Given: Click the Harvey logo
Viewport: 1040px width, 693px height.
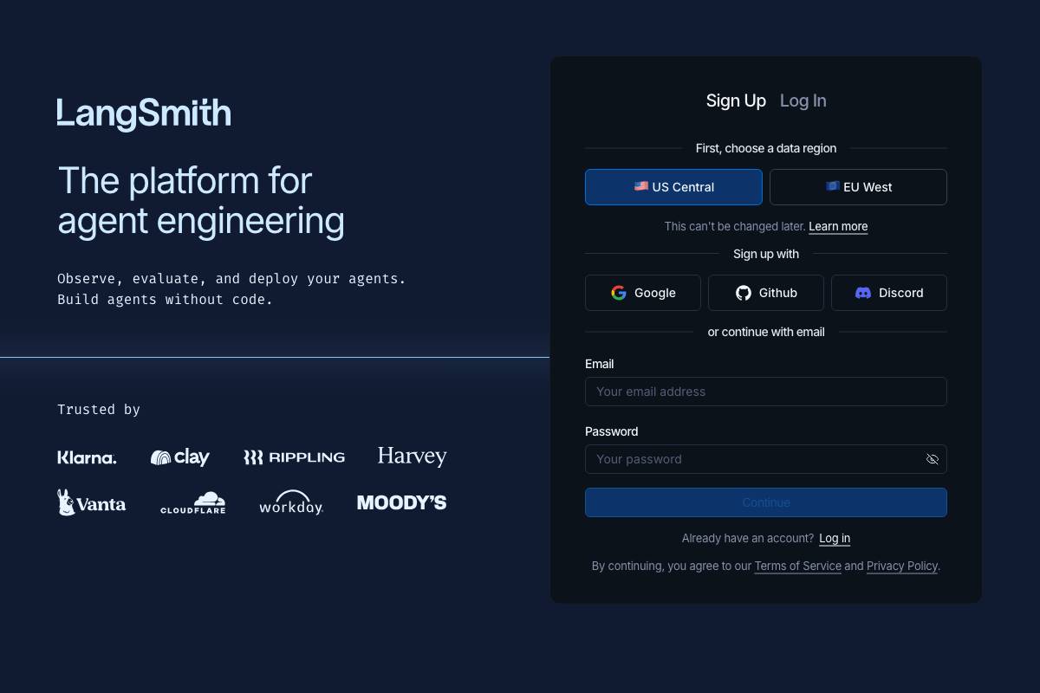Looking at the screenshot, I should coord(412,457).
